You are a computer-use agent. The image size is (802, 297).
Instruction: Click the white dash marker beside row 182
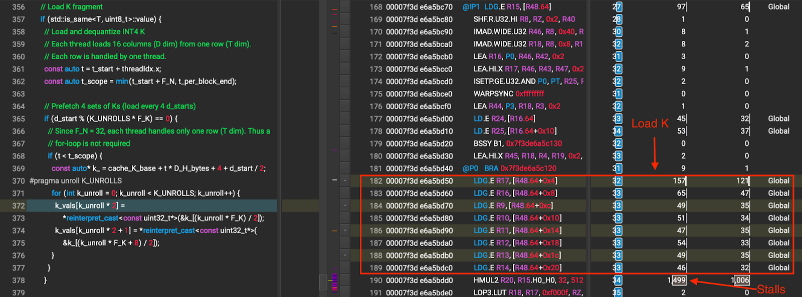click(334, 180)
